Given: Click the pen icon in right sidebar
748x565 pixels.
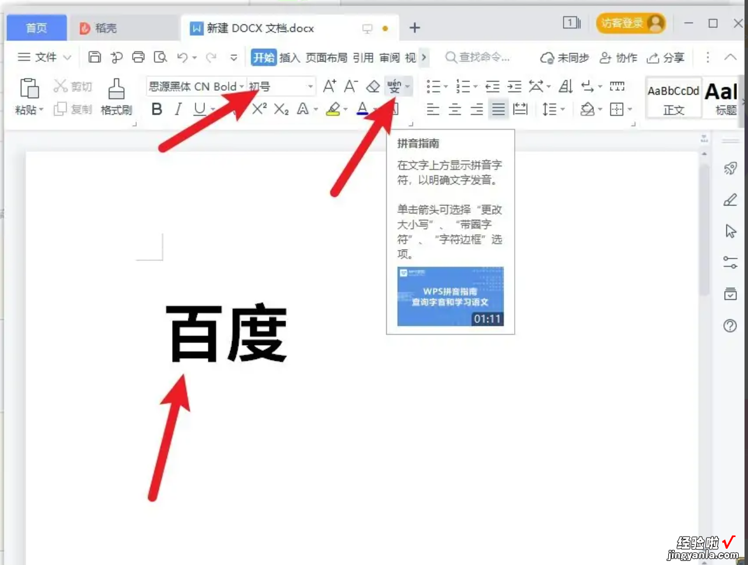Looking at the screenshot, I should point(730,200).
